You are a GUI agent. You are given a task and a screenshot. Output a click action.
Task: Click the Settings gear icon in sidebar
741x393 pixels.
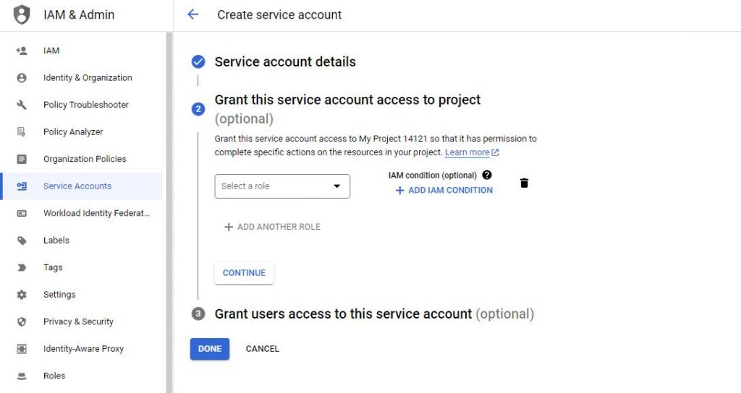[x=22, y=295]
